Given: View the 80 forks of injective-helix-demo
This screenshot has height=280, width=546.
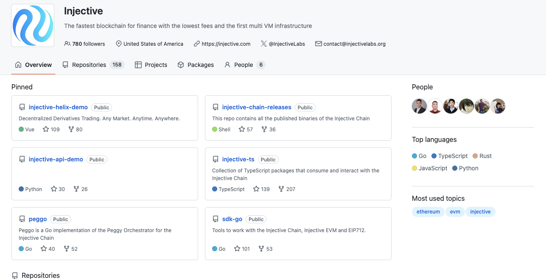Looking at the screenshot, I should coord(76,129).
